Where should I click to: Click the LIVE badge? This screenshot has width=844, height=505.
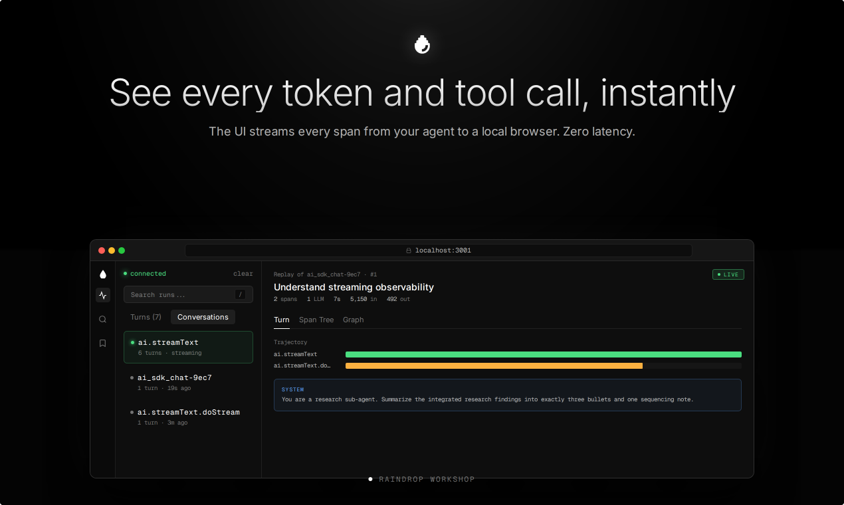tap(728, 274)
